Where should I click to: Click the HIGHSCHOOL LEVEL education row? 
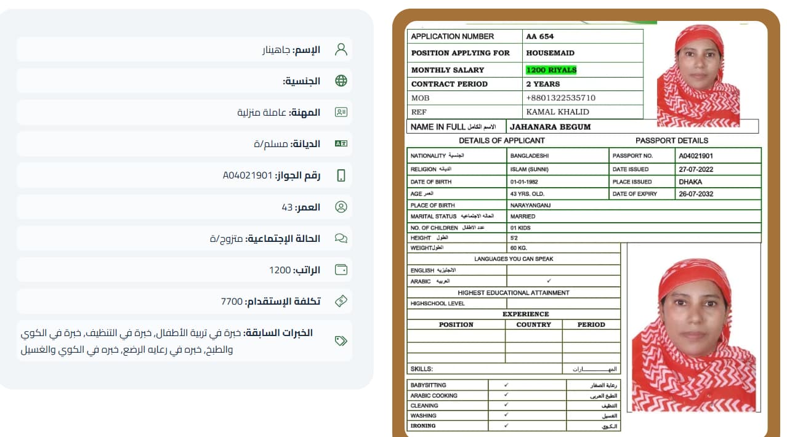pos(514,303)
